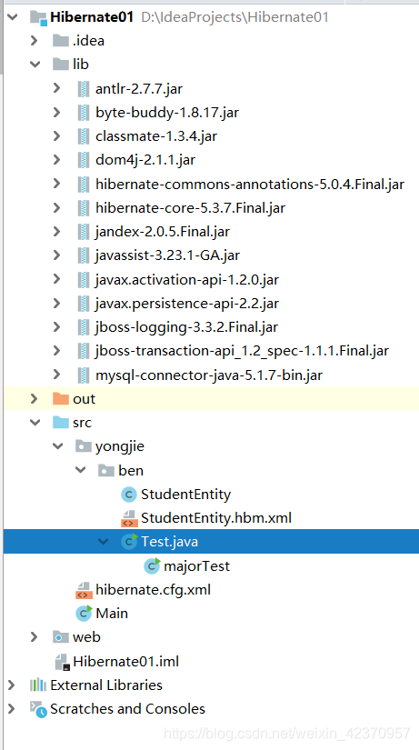
Task: Click the hibernate.cfg.xml config file icon
Action: pos(84,590)
